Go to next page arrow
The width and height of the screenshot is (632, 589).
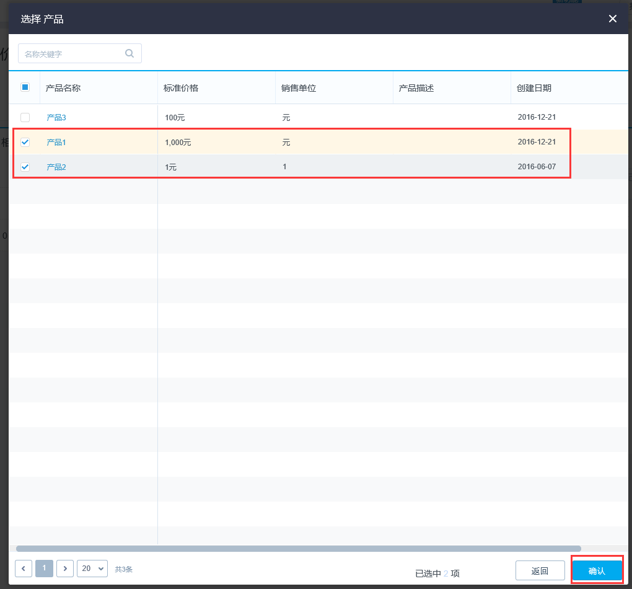65,569
